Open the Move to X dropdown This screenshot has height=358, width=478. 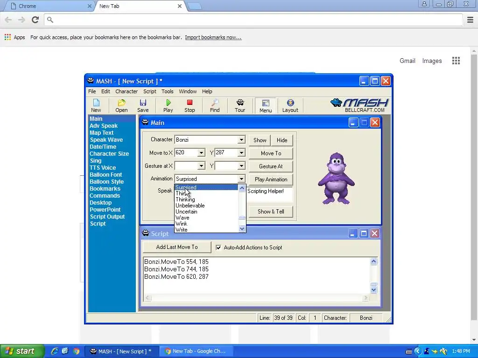[x=201, y=153]
